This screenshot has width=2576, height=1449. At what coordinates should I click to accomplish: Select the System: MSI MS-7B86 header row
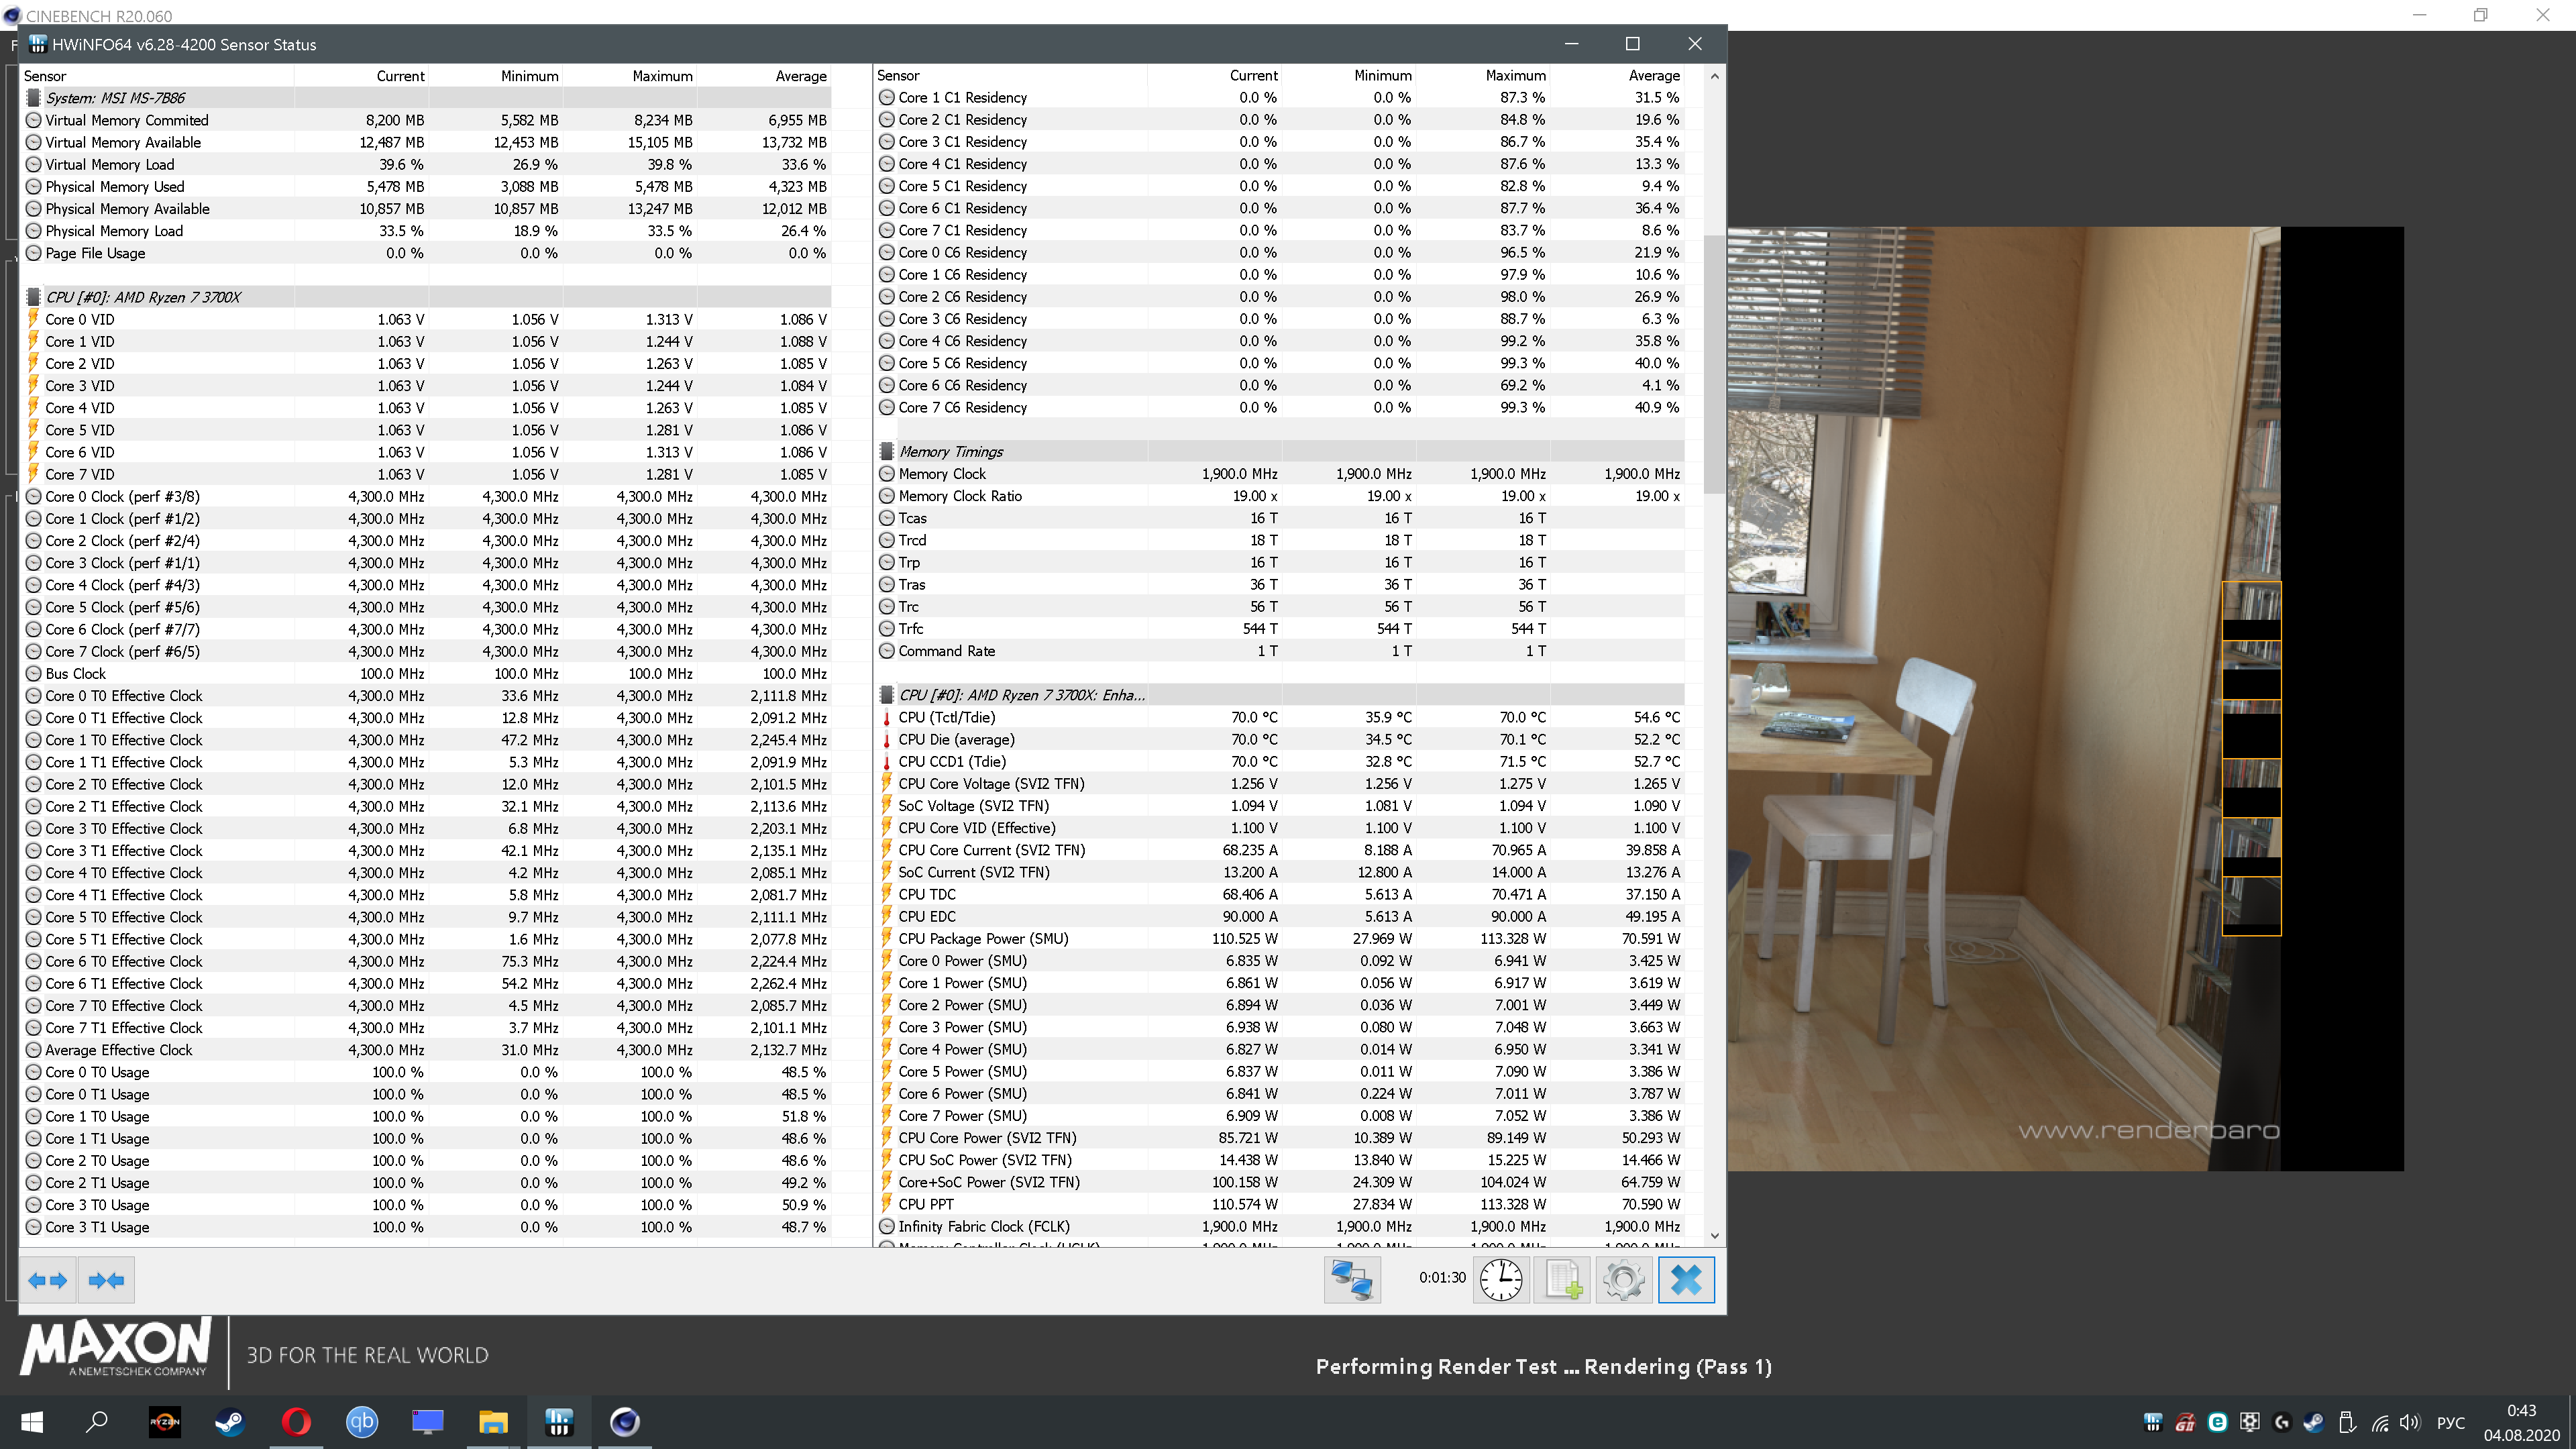[x=116, y=98]
